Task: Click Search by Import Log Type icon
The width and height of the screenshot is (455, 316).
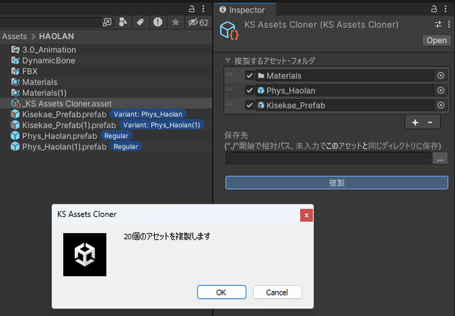Action: [x=158, y=22]
